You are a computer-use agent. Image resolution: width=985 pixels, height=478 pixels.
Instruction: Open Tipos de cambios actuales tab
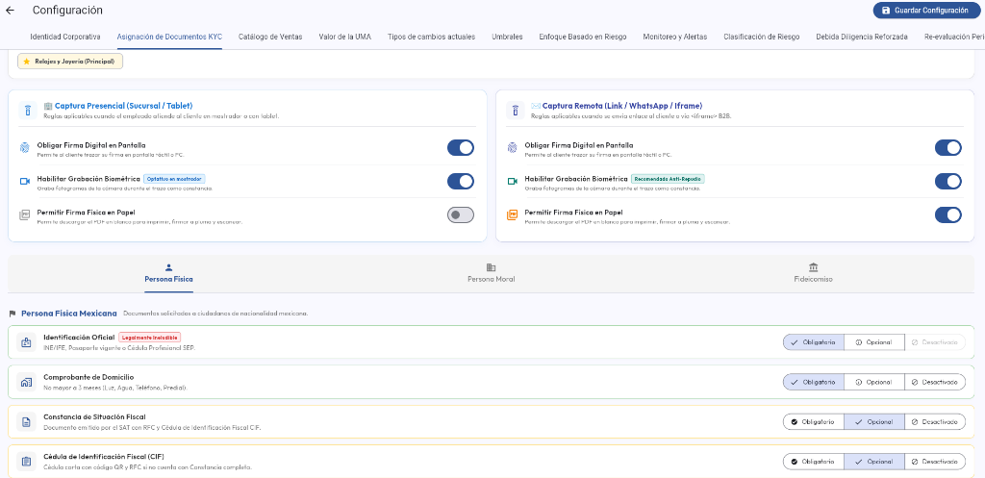coord(432,38)
